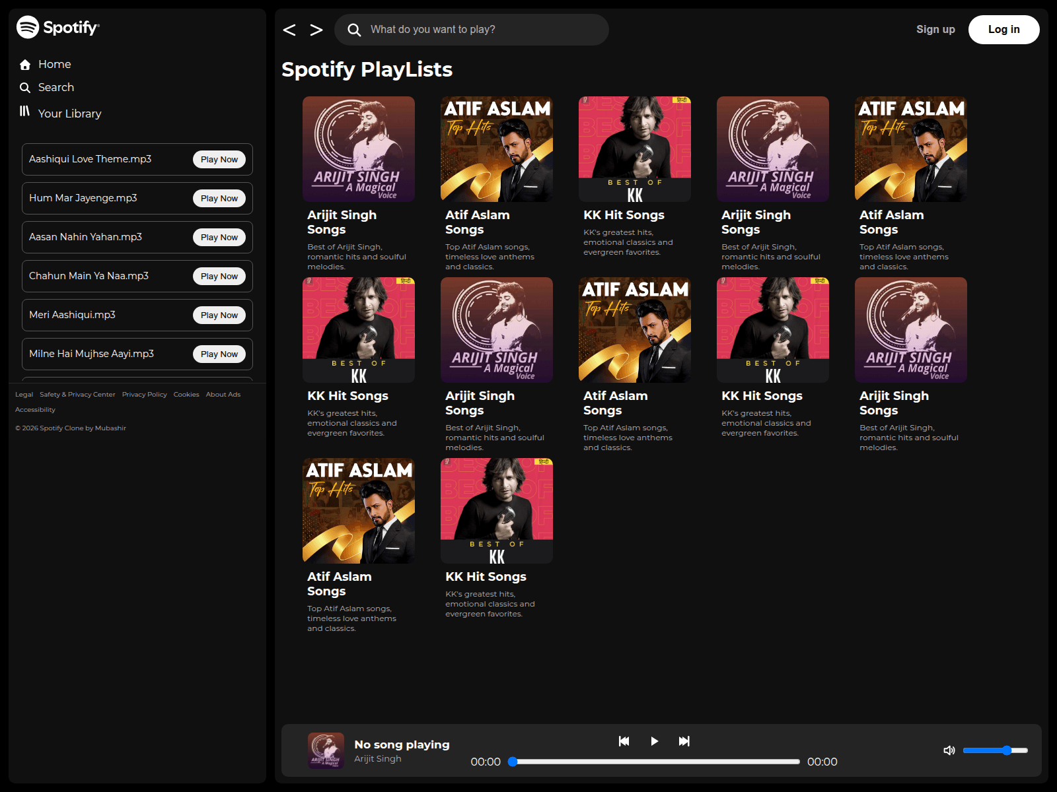
Task: Mute audio using the speaker icon
Action: [x=949, y=750]
